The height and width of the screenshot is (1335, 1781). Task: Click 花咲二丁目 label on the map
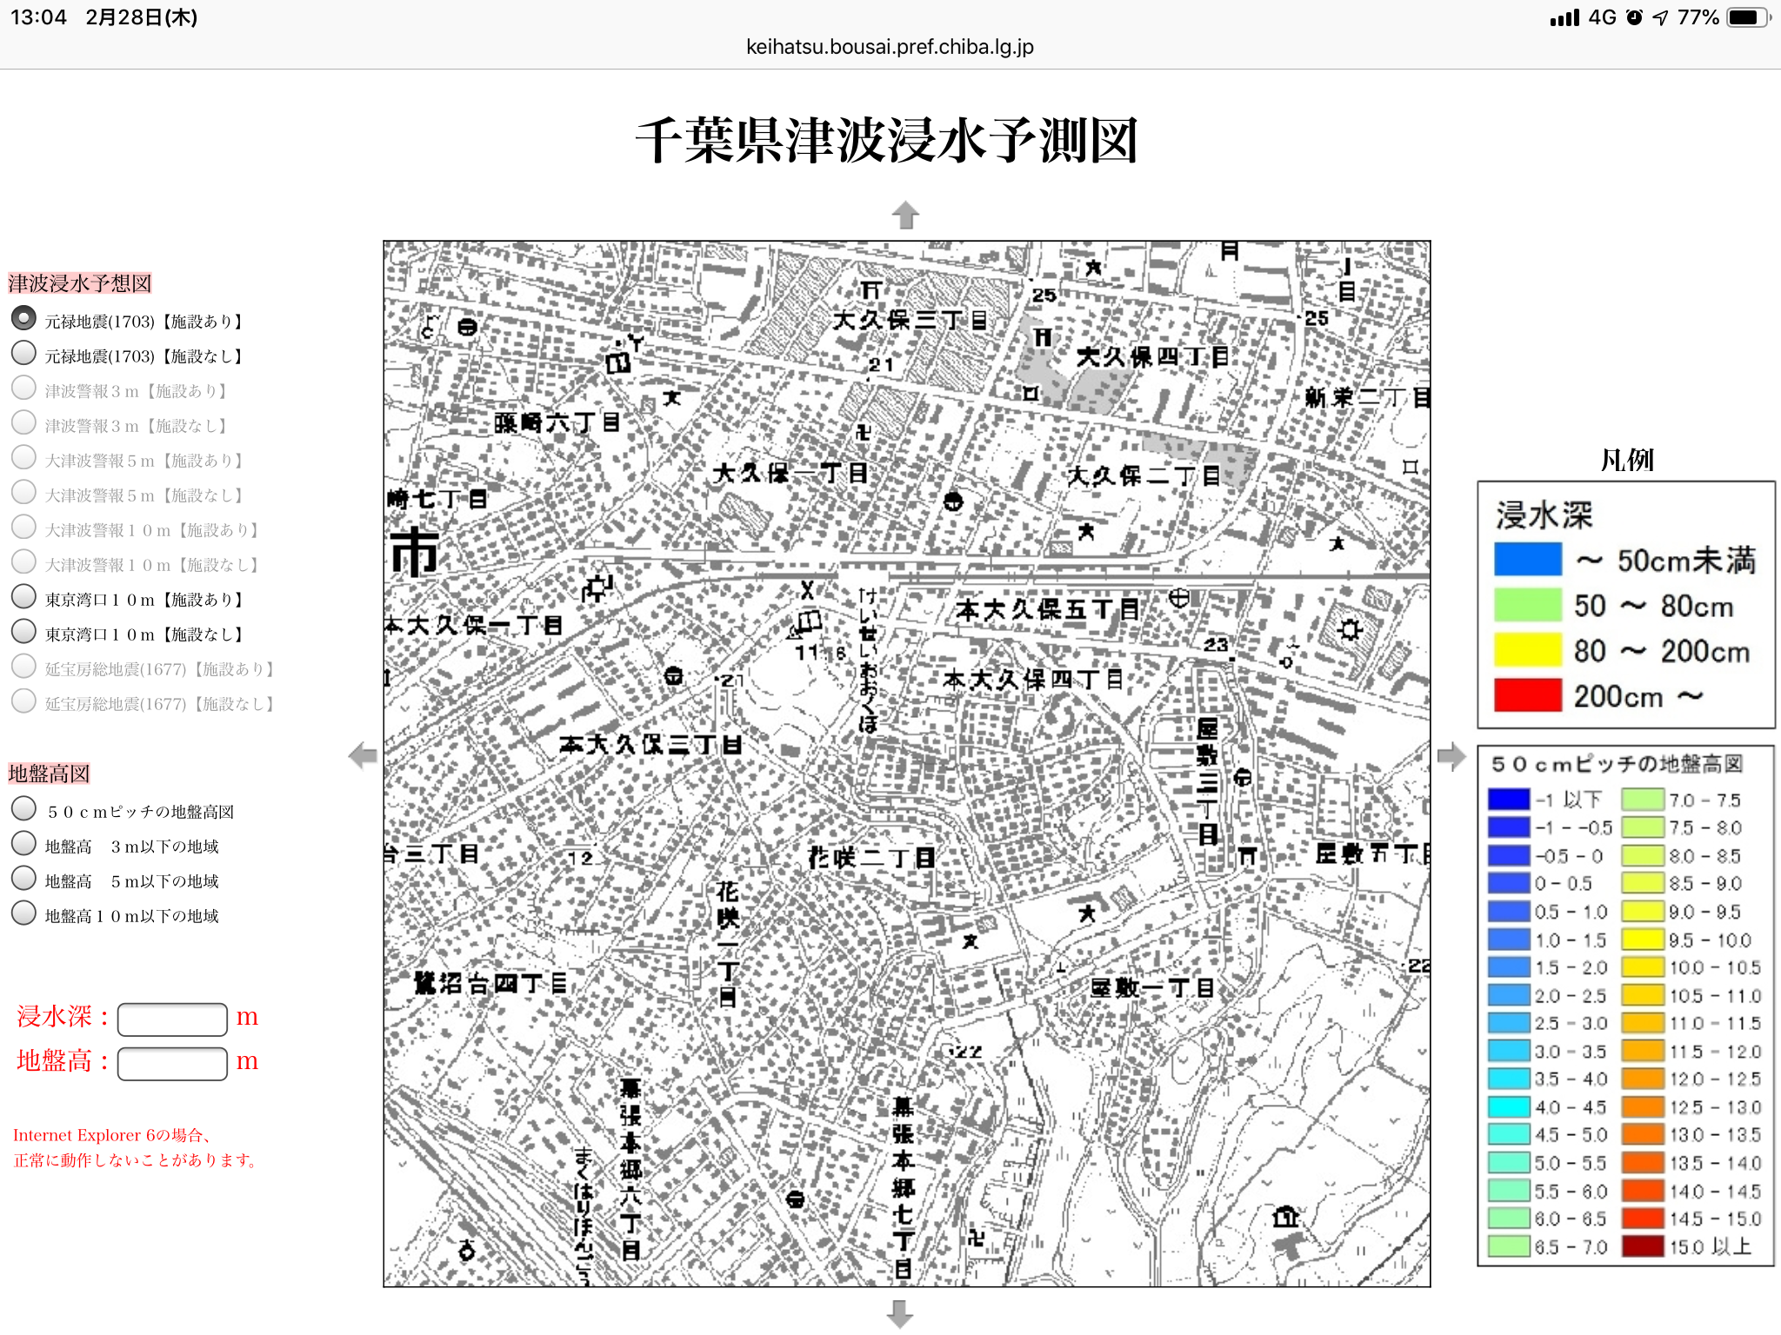[870, 859]
